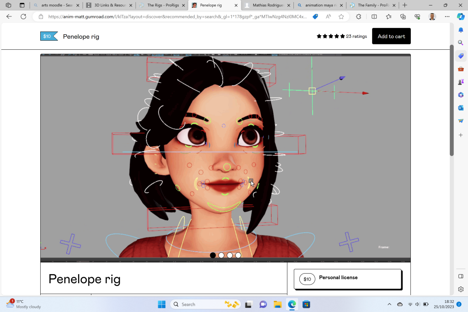
Task: Open sidebar notifications bell
Action: coord(461,30)
